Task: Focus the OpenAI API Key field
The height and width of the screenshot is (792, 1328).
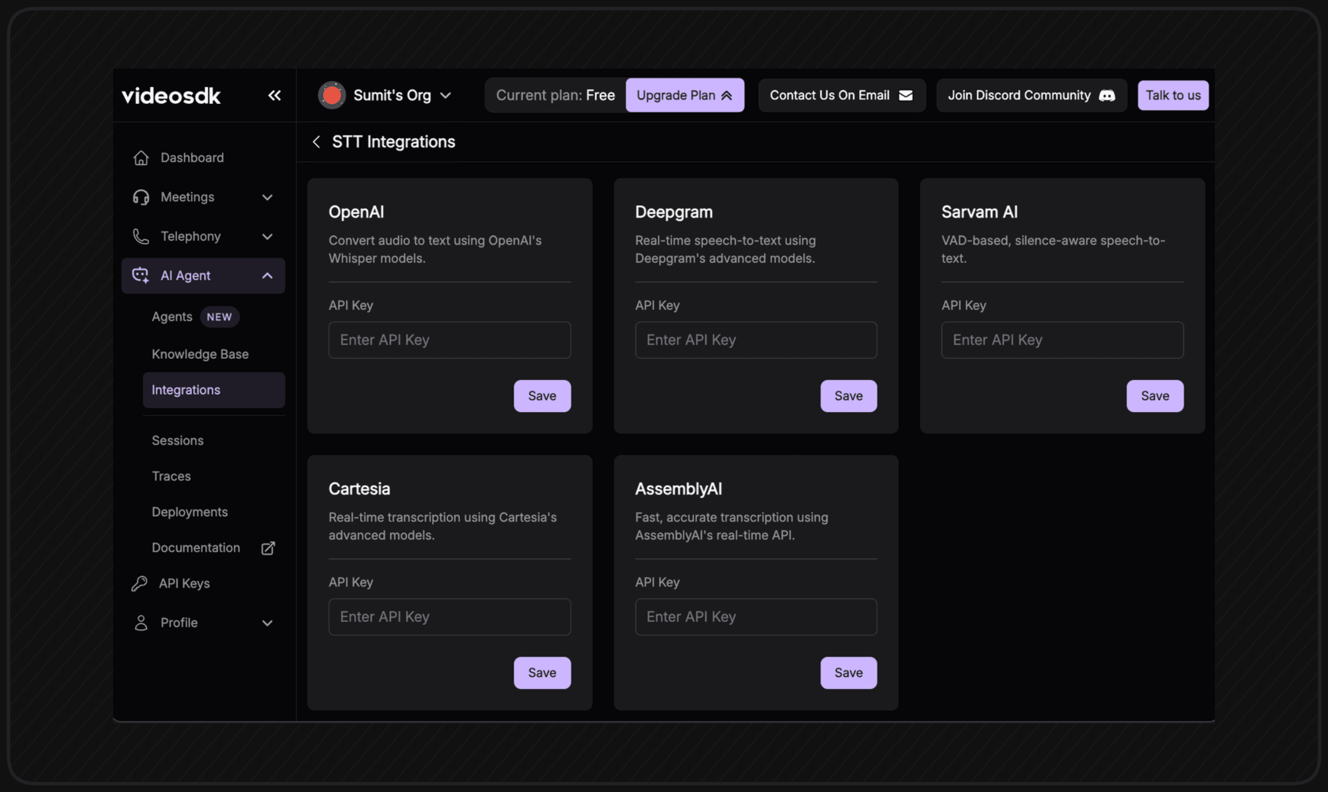Action: click(x=449, y=340)
